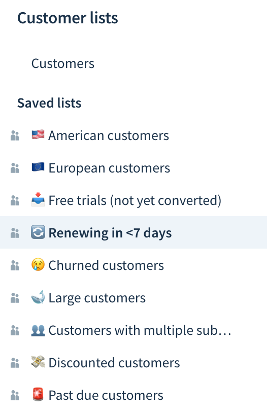Image resolution: width=267 pixels, height=413 pixels.
Task: Select European customers saved list
Action: pyautogui.click(x=133, y=168)
